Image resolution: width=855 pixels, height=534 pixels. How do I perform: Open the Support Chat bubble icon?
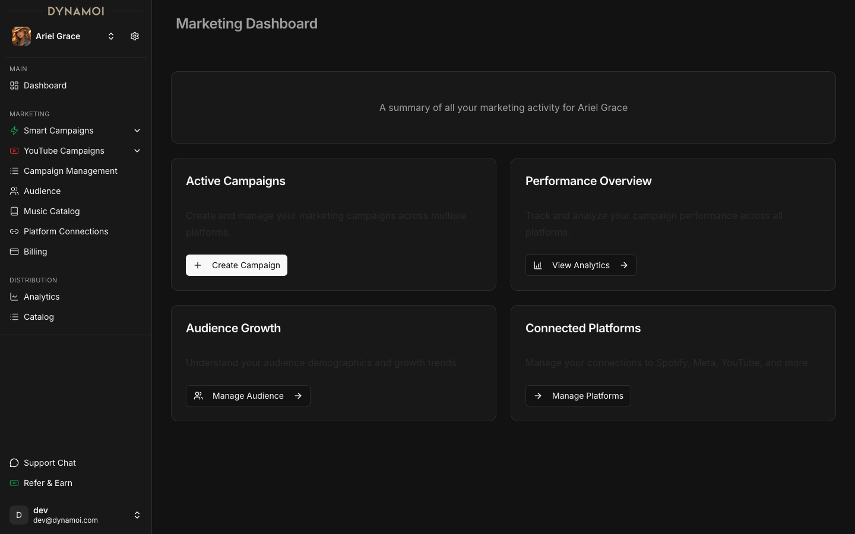[x=14, y=463]
